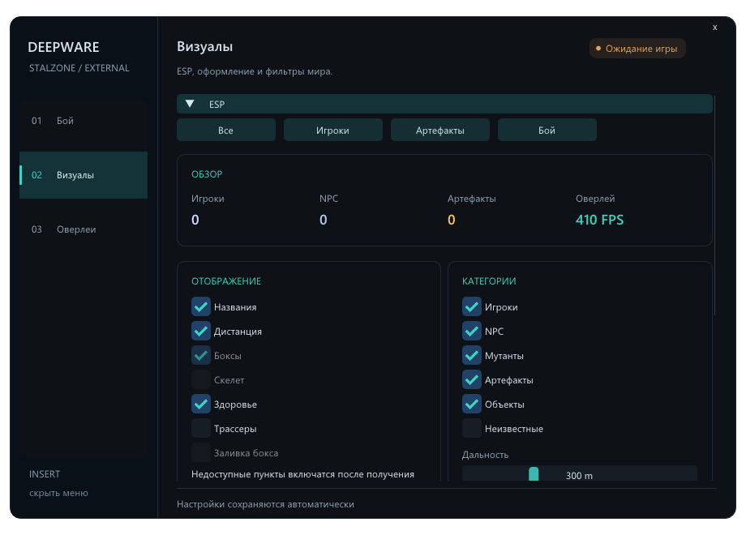746x535 pixels.
Task: Click the Настройки сохраняются автоматически note
Action: pyautogui.click(x=265, y=504)
